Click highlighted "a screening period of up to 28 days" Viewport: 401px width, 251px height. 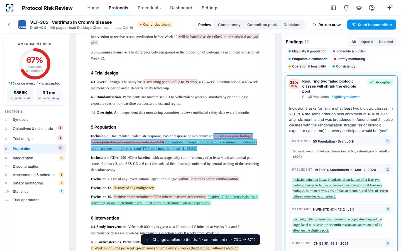pyautogui.click(x=170, y=82)
